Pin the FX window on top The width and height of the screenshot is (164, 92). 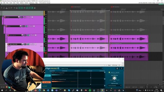click(x=119, y=59)
